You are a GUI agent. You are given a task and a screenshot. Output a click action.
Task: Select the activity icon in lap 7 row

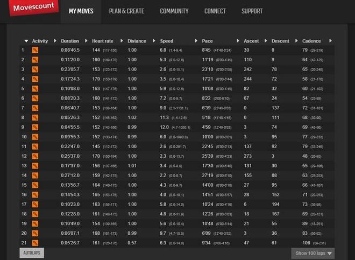35,108
